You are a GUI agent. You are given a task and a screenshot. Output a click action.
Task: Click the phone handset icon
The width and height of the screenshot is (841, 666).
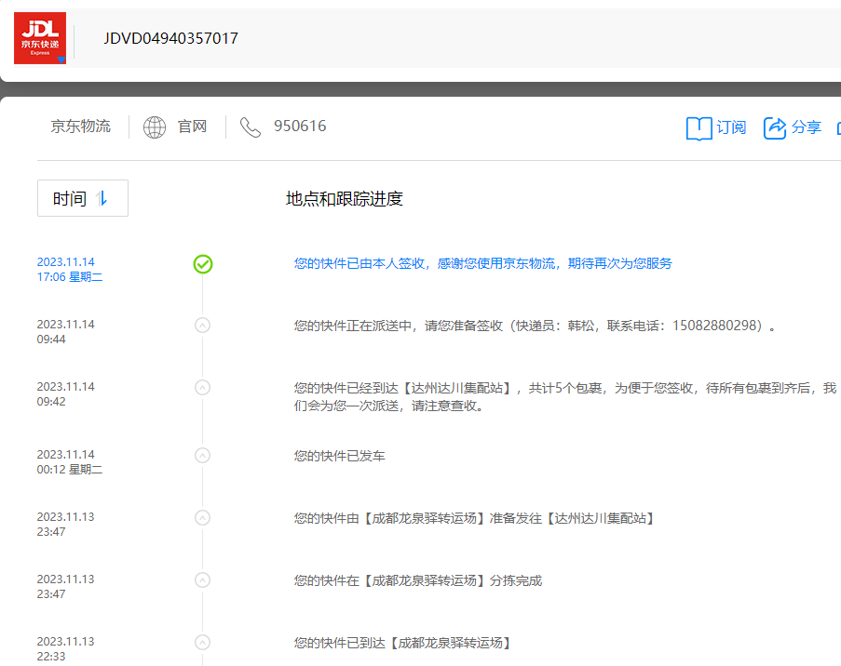point(250,127)
